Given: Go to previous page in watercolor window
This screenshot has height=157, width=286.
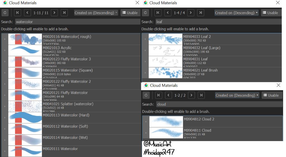Looking at the screenshot, I should [27, 13].
